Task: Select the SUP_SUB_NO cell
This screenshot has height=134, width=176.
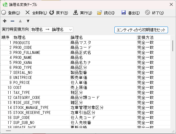Action: click(41, 123)
